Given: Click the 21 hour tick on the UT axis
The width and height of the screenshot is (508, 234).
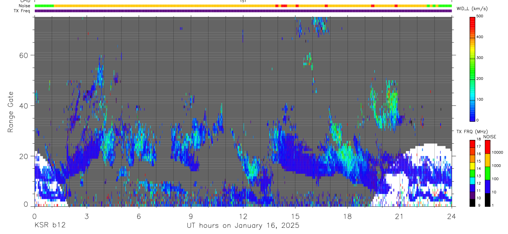Looking at the screenshot, I should click(399, 216).
